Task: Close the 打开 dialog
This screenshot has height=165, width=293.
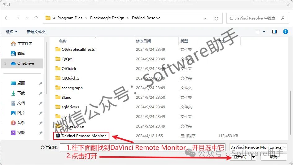Action: point(288,5)
